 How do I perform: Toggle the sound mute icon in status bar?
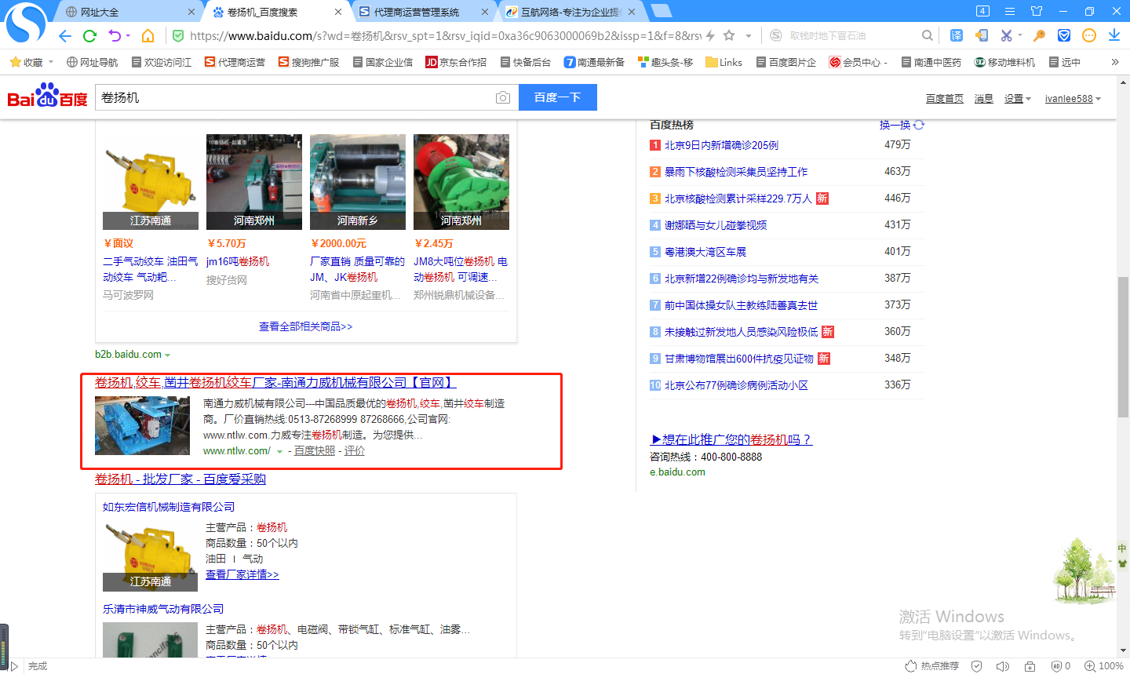pyautogui.click(x=1002, y=666)
